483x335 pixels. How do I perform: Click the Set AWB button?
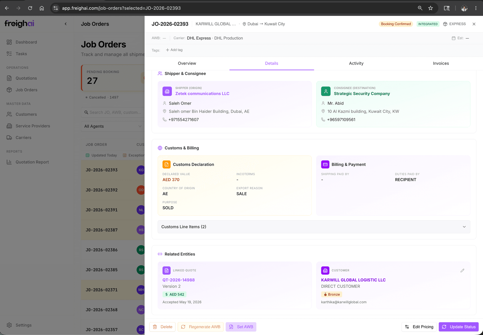[241, 327]
